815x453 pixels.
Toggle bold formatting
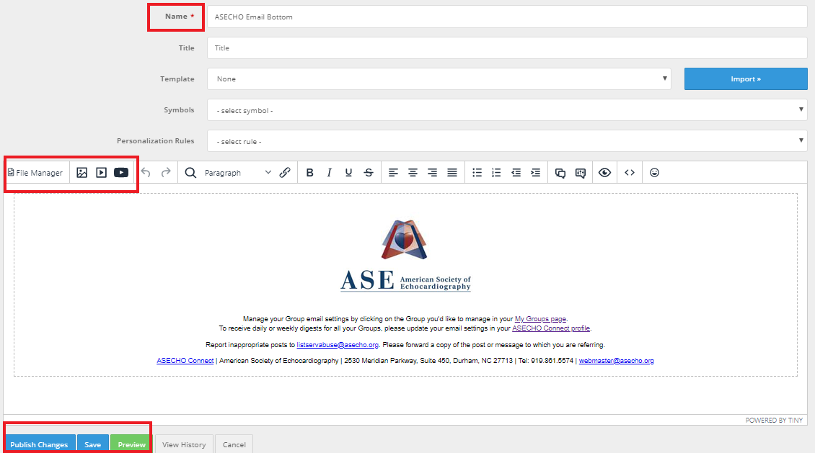tap(310, 173)
